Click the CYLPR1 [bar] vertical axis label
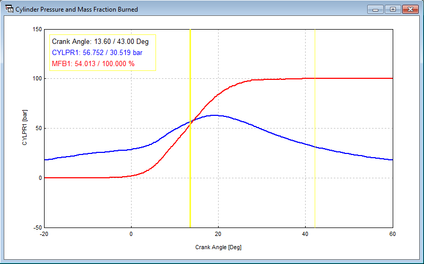The height and width of the screenshot is (264, 424). click(24, 128)
